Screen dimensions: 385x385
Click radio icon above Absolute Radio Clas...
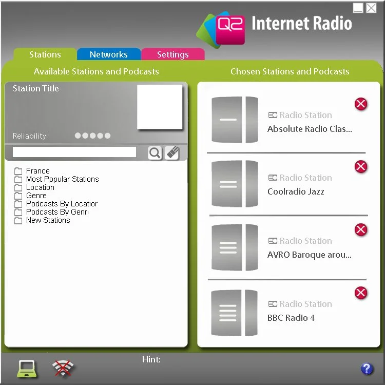click(x=273, y=115)
